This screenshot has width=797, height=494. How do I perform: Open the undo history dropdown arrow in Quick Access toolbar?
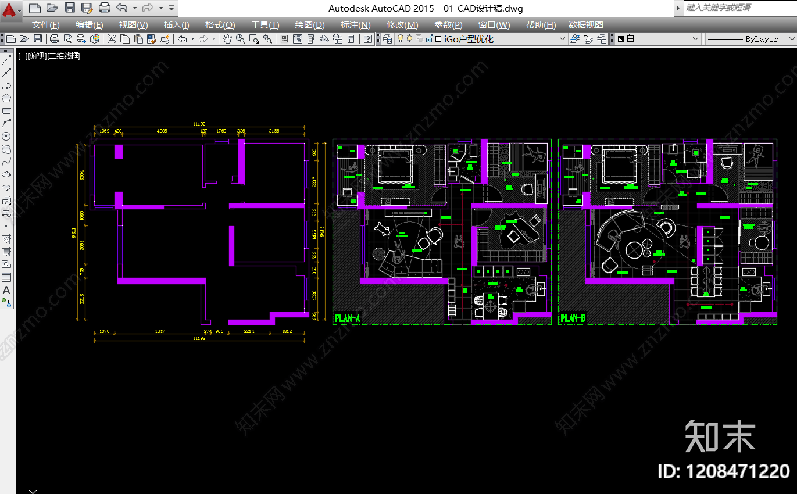135,8
